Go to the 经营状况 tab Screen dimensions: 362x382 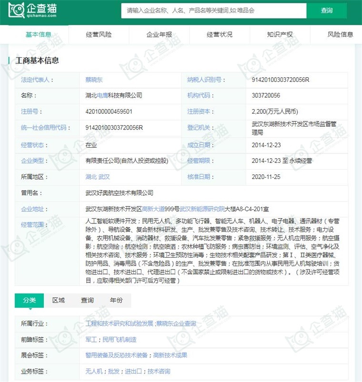tap(220, 35)
